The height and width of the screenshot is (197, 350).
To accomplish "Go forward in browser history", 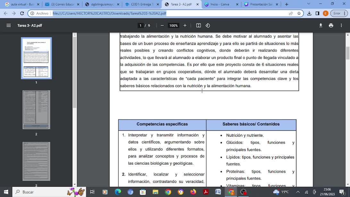I will (14, 13).
